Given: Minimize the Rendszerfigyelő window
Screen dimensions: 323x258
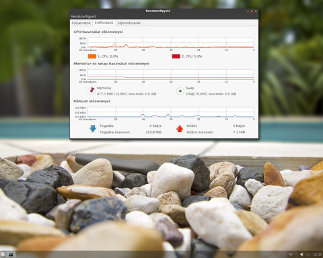Looking at the screenshot, I should click(248, 11).
